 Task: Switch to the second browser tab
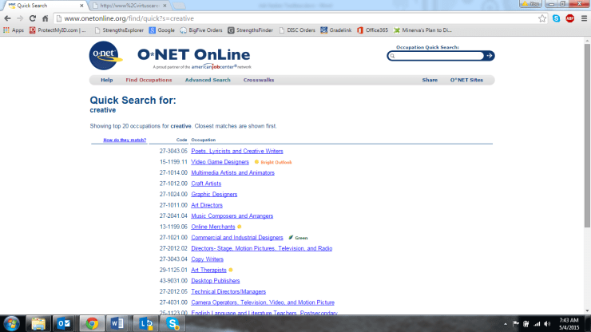point(129,6)
